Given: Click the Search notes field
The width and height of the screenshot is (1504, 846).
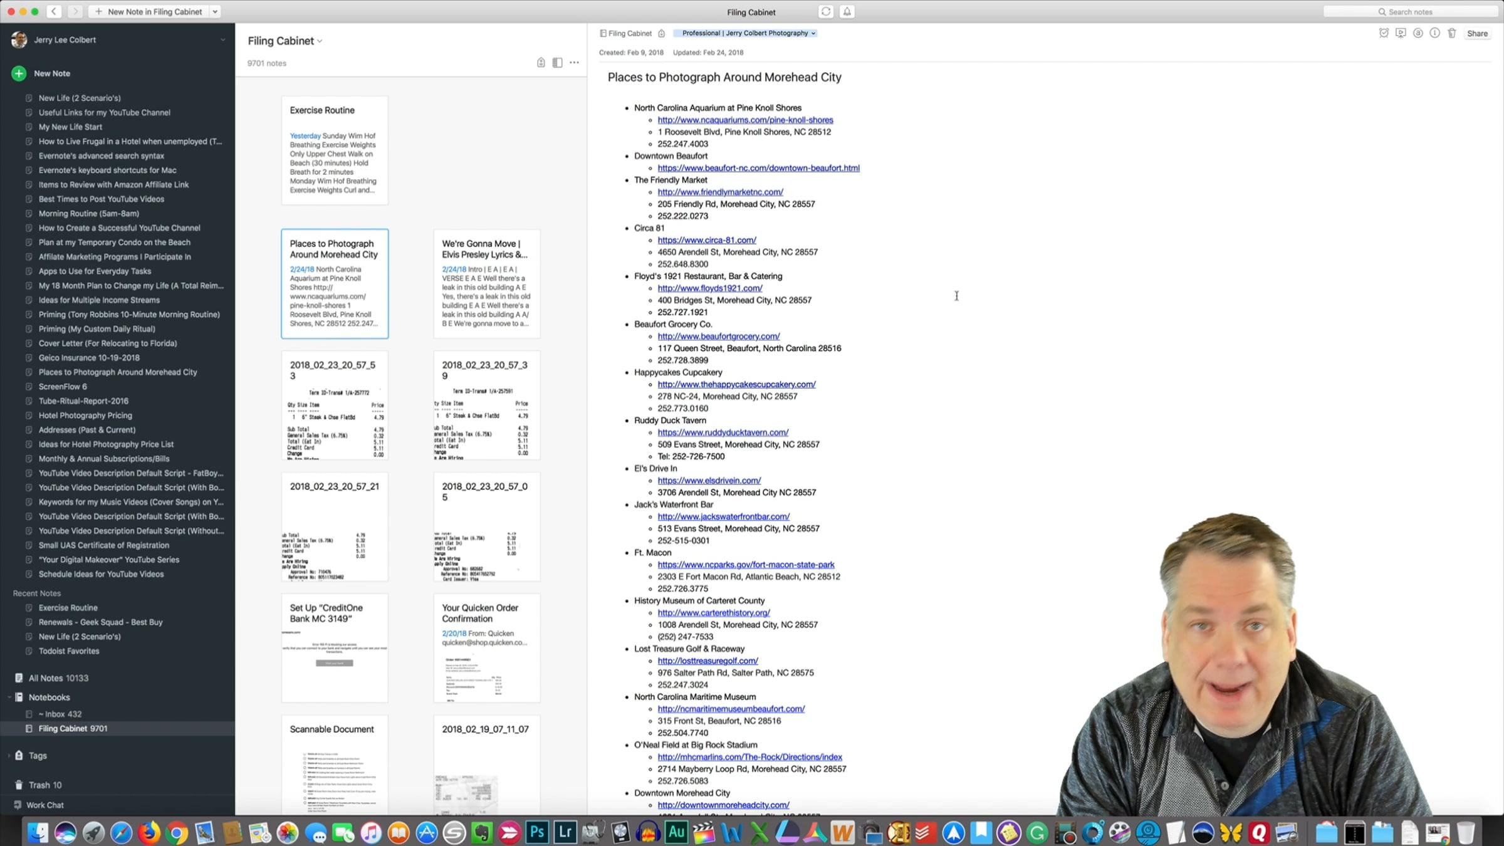Looking at the screenshot, I should point(1410,11).
